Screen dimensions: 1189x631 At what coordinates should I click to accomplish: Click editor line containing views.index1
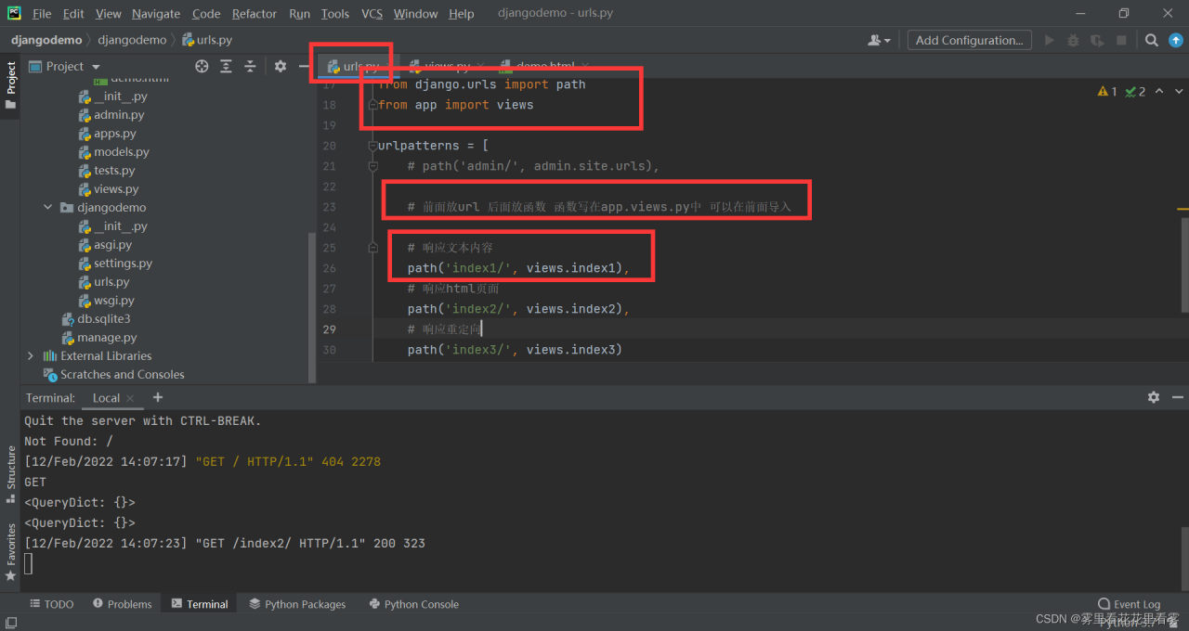pyautogui.click(x=517, y=268)
